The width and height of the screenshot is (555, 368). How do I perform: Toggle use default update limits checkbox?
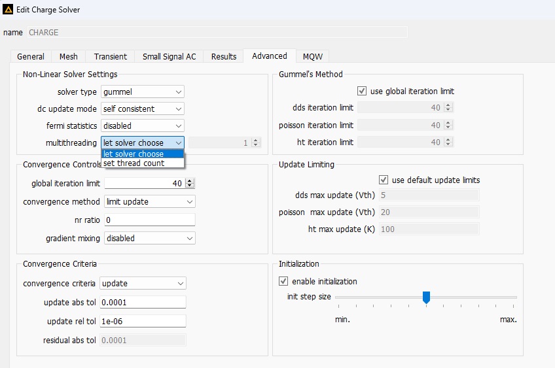[x=384, y=180]
